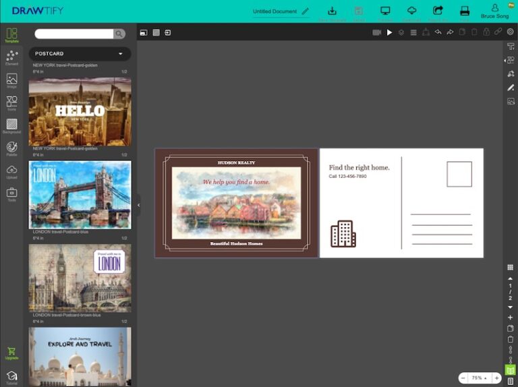Click the cloud Download icon

click(x=411, y=11)
